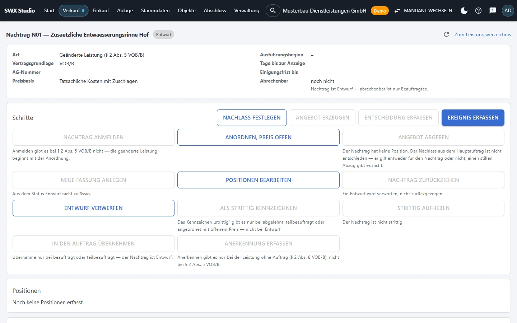The height and width of the screenshot is (323, 517).
Task: Open the Stammdaten menu
Action: point(155,10)
